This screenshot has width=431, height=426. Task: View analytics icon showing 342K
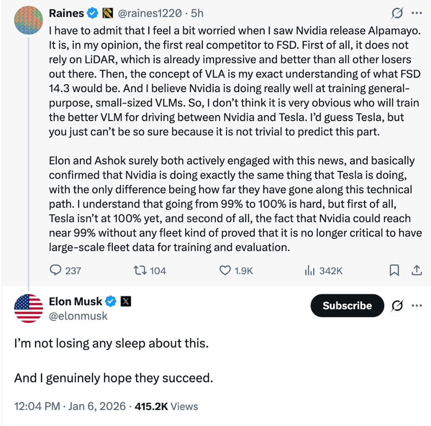(310, 270)
